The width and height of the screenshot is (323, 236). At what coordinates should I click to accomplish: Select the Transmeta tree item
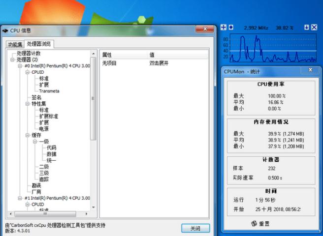[49, 91]
